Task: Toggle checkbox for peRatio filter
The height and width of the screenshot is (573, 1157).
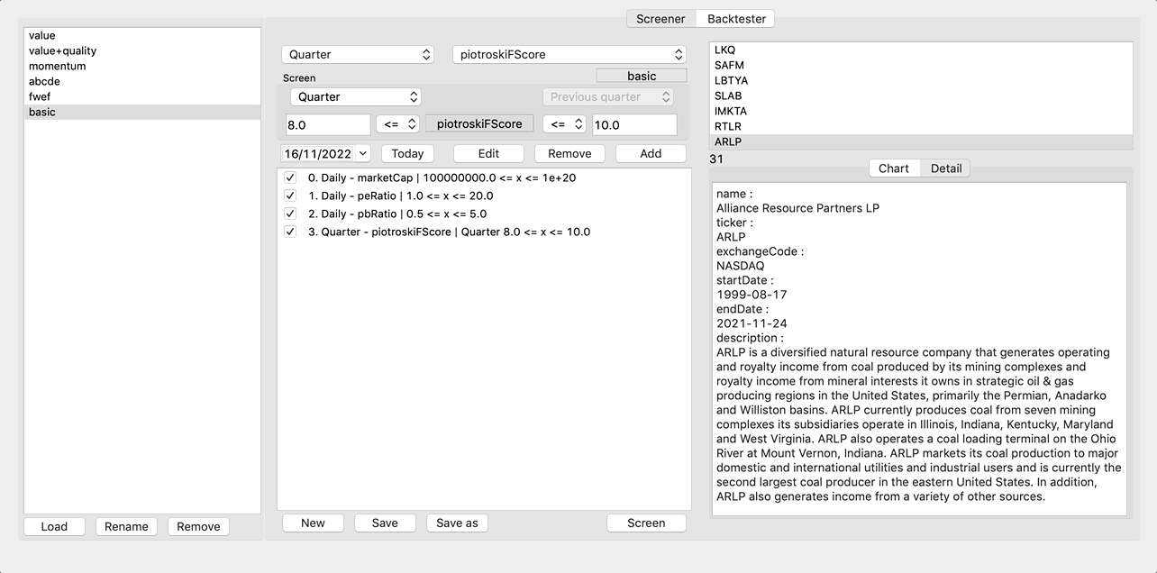Action: [x=290, y=196]
